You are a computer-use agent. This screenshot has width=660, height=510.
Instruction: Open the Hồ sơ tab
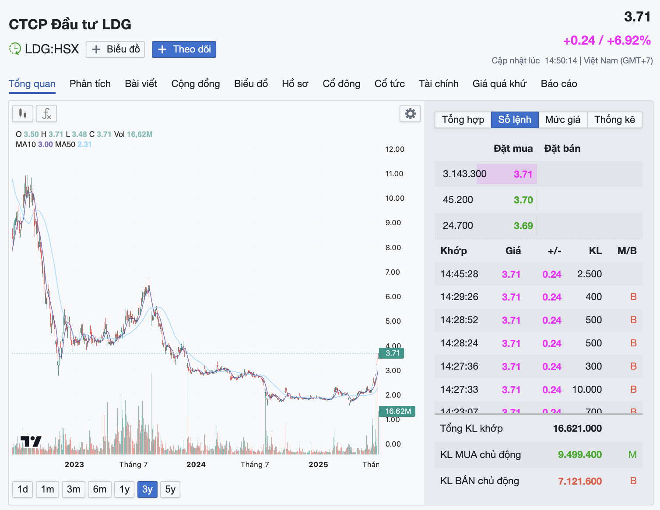coord(295,84)
